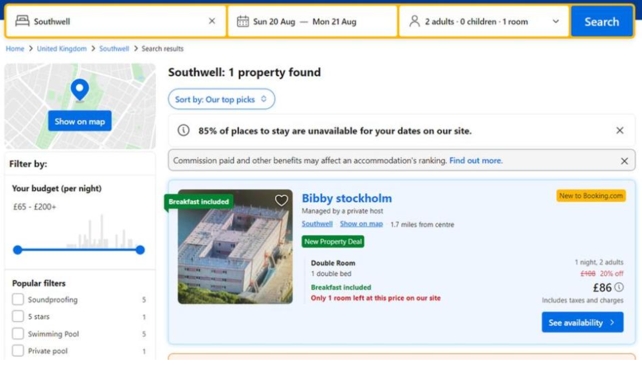
Task: Click the right budget slider handle
Action: [140, 250]
